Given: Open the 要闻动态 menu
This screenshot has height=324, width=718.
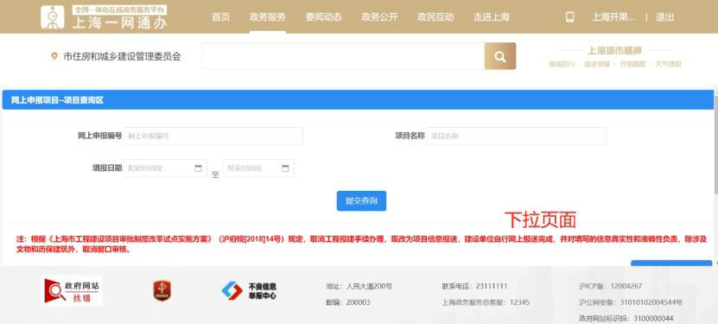Looking at the screenshot, I should [x=324, y=17].
